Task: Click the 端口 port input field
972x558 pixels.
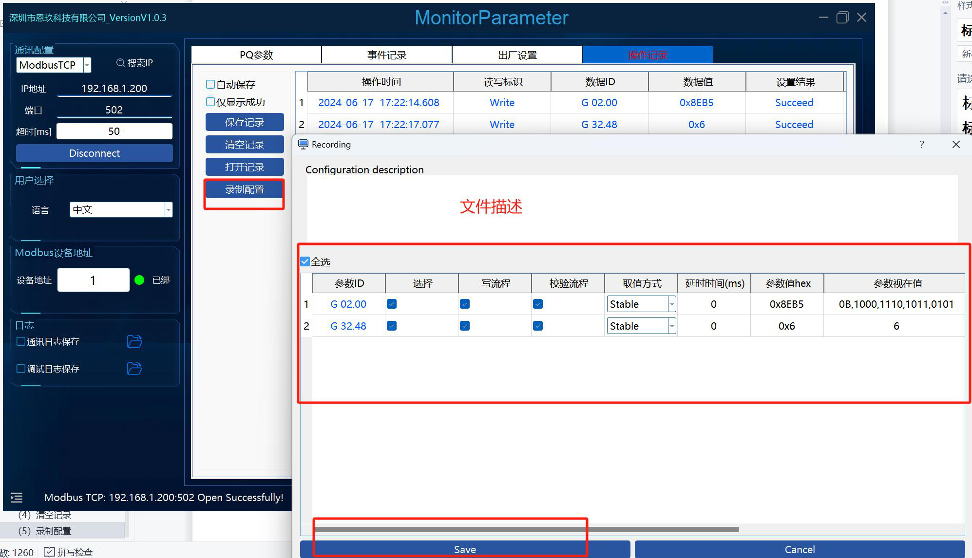Action: tap(114, 110)
